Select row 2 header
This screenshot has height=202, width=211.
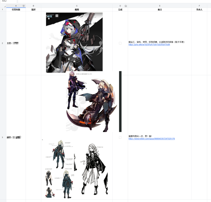pos(3,43)
